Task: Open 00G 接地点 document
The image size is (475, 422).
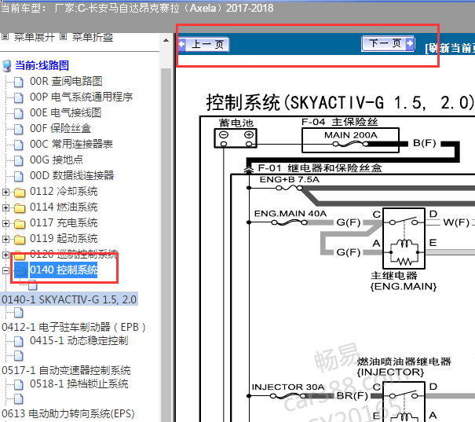Action: click(x=57, y=160)
